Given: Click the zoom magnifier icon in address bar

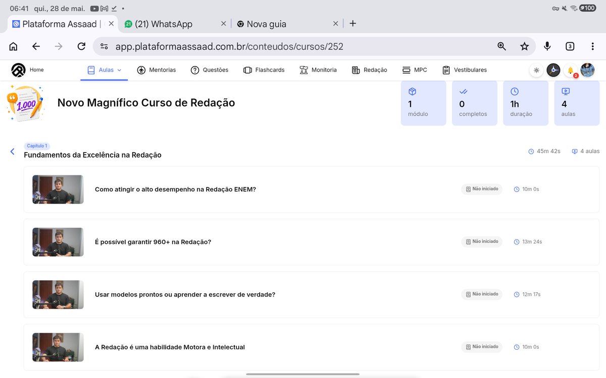Looking at the screenshot, I should click(501, 46).
